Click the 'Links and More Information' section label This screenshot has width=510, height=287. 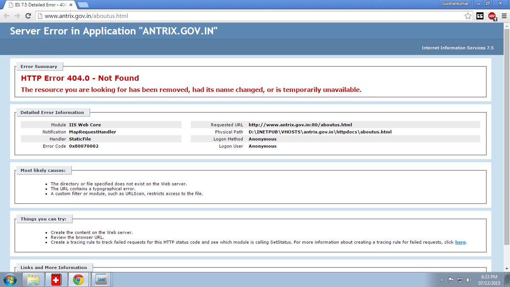(54, 268)
